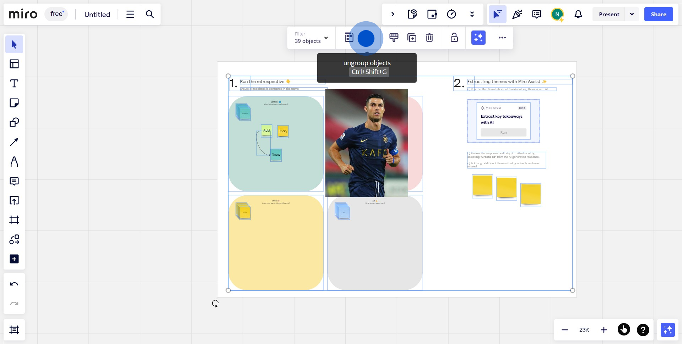Duplicate the selection using copy icon
Image resolution: width=682 pixels, height=344 pixels.
(x=412, y=38)
